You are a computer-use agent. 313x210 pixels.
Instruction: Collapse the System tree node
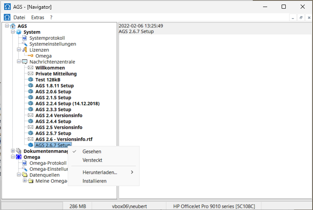pos(13,32)
